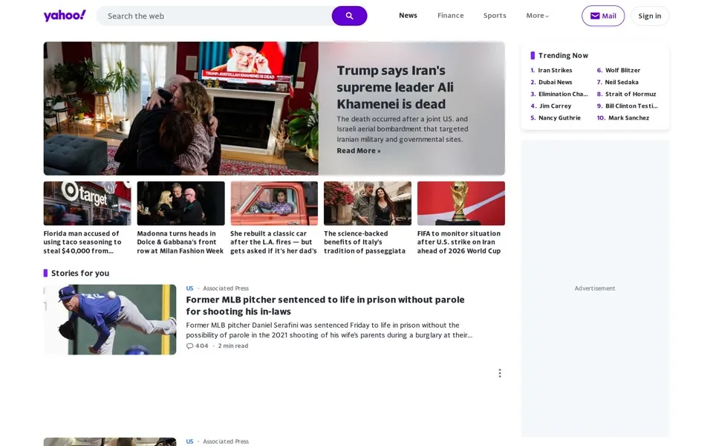This screenshot has width=713, height=446.
Task: Read Italy passeggiata benefits story
Action: tap(364, 242)
